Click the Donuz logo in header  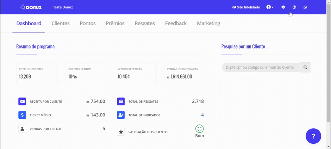click(31, 7)
